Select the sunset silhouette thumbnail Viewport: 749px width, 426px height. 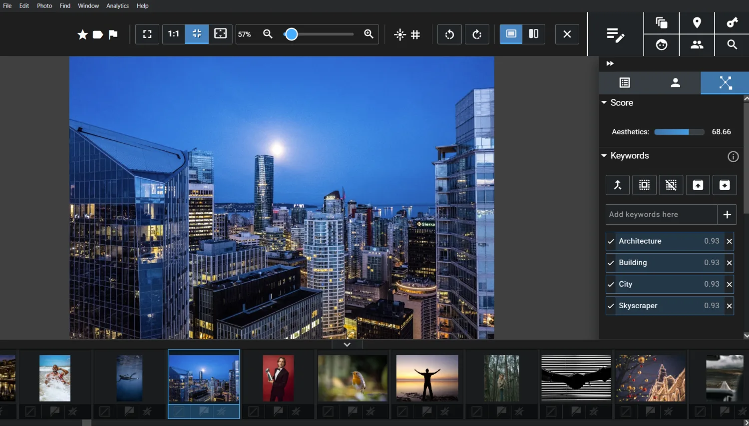pos(427,378)
